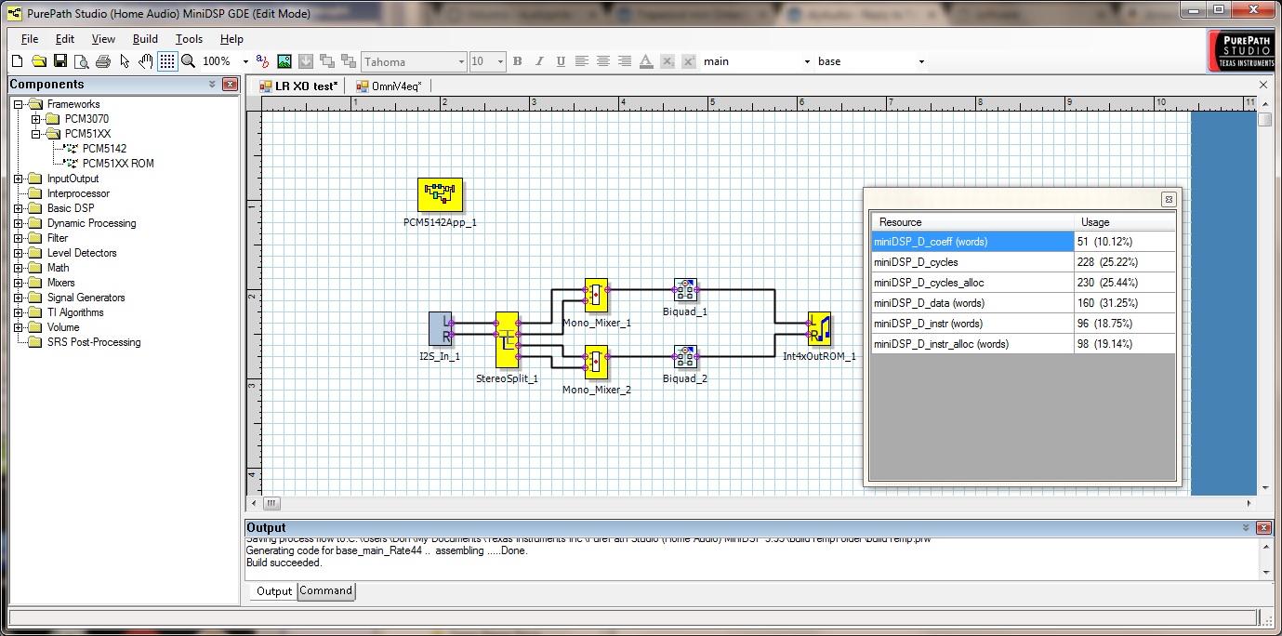The width and height of the screenshot is (1282, 636).
Task: Select the Biquad_2 filter block
Action: coord(685,357)
